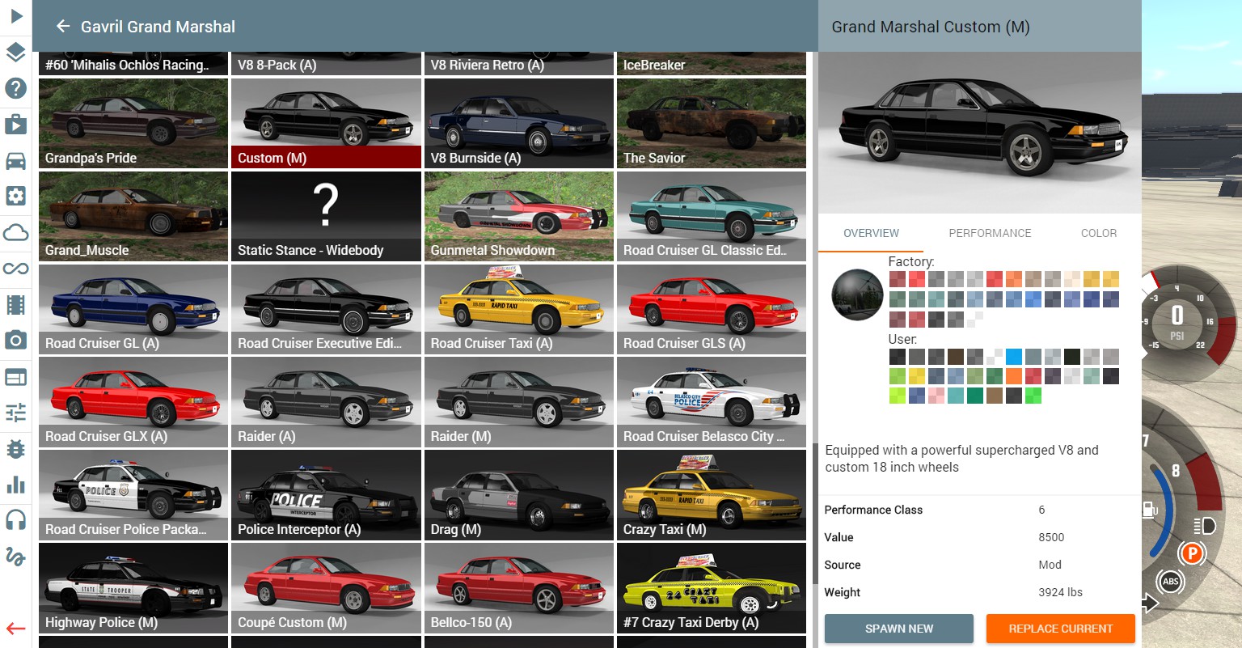Select the Raider (A) configuration
The width and height of the screenshot is (1242, 648).
(x=326, y=402)
